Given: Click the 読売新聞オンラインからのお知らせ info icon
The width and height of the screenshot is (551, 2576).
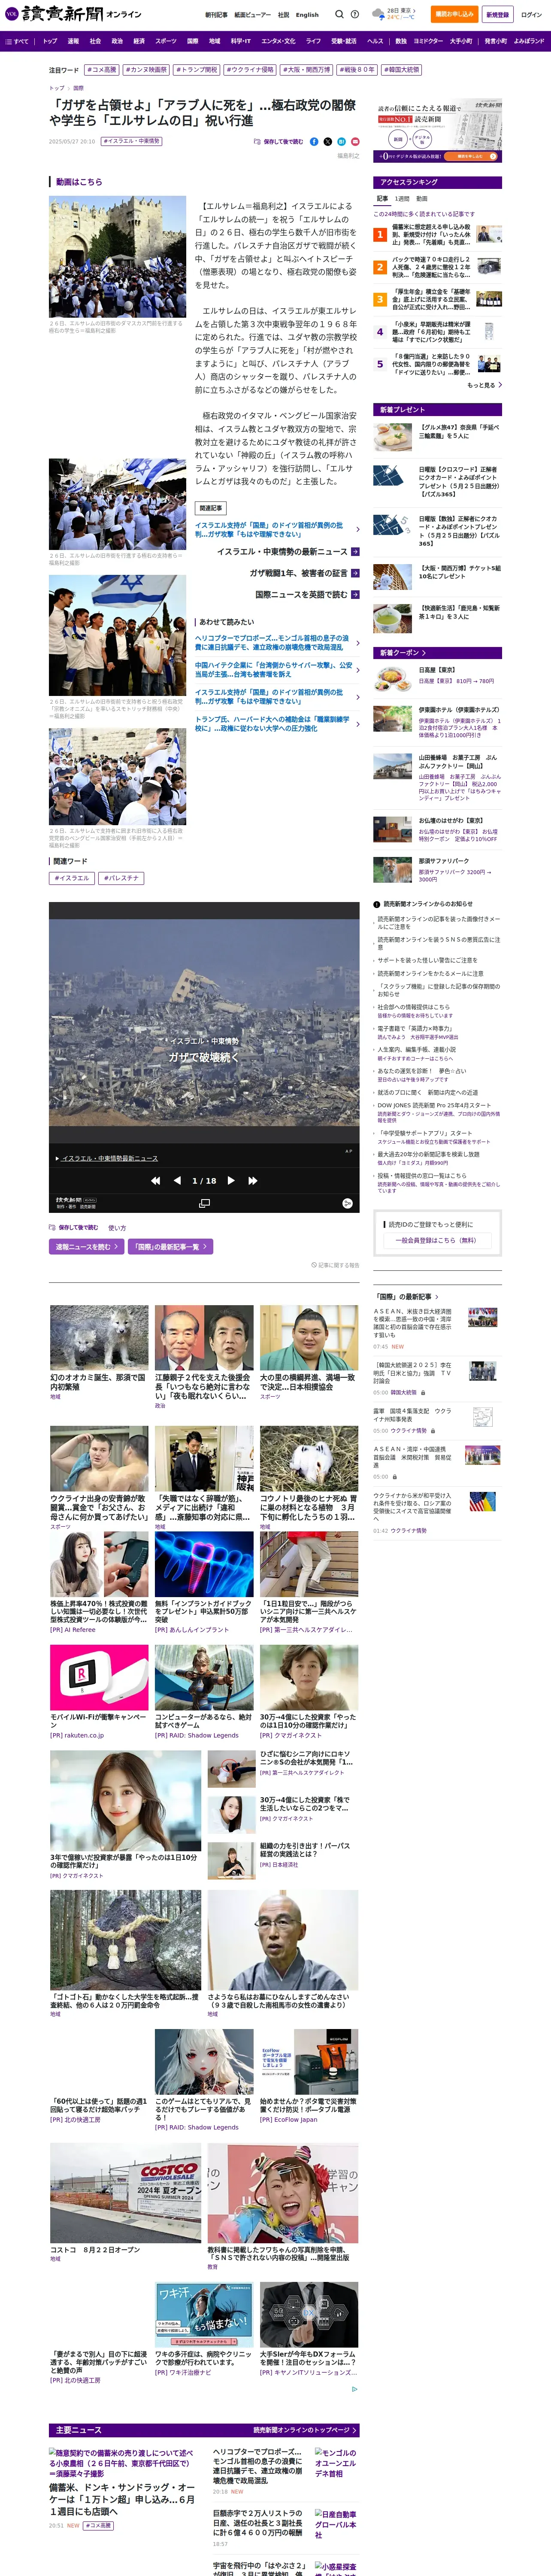Looking at the screenshot, I should [377, 904].
